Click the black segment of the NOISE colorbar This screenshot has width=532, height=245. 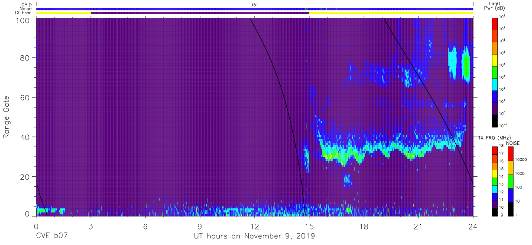coord(510,208)
